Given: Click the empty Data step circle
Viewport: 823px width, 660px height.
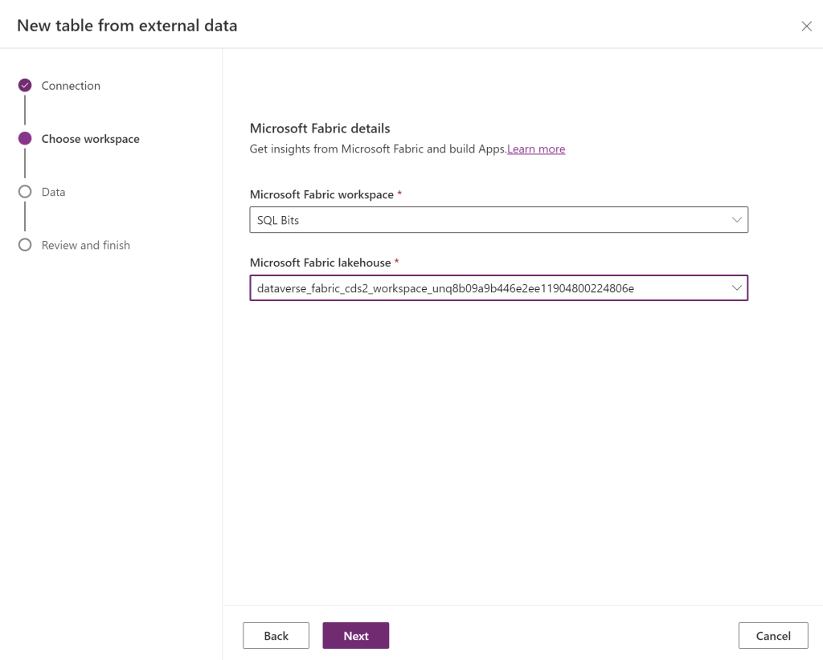Looking at the screenshot, I should (x=25, y=192).
